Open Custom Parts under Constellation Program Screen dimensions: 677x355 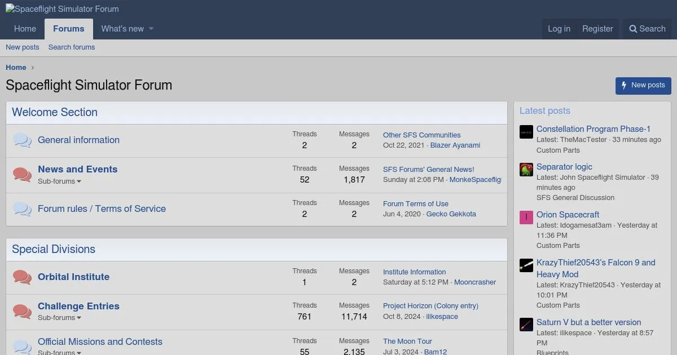[x=558, y=150]
